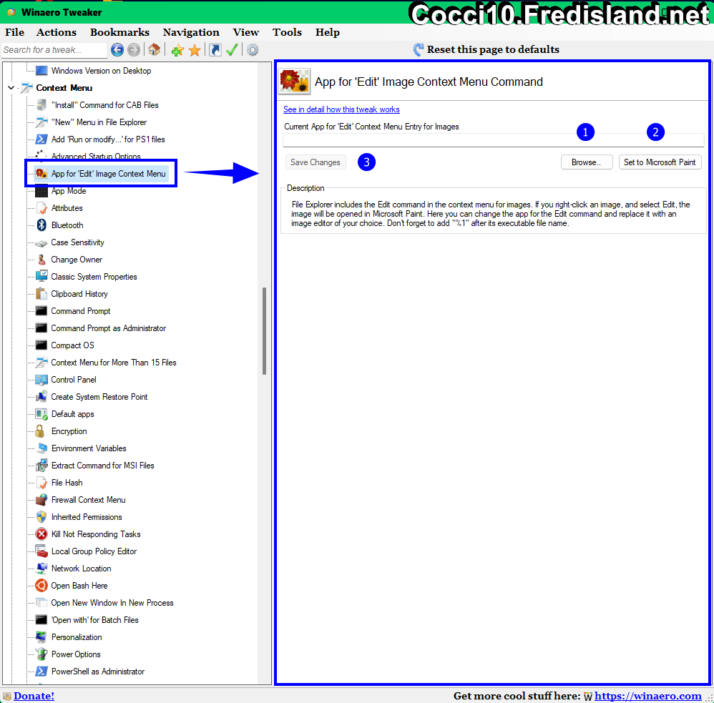
Task: Click the PowerShell as Administrator icon
Action: click(x=41, y=672)
